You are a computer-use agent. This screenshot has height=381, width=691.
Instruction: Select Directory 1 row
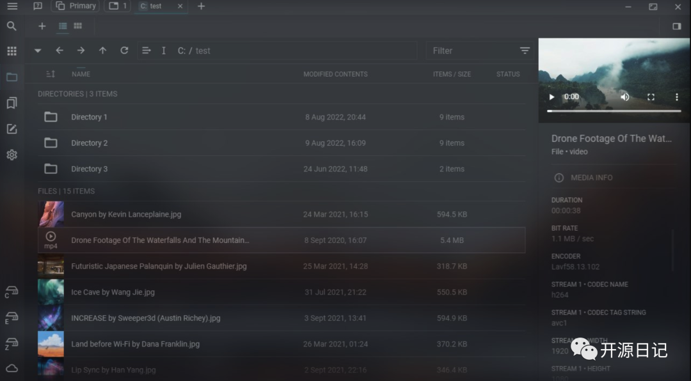(x=282, y=117)
